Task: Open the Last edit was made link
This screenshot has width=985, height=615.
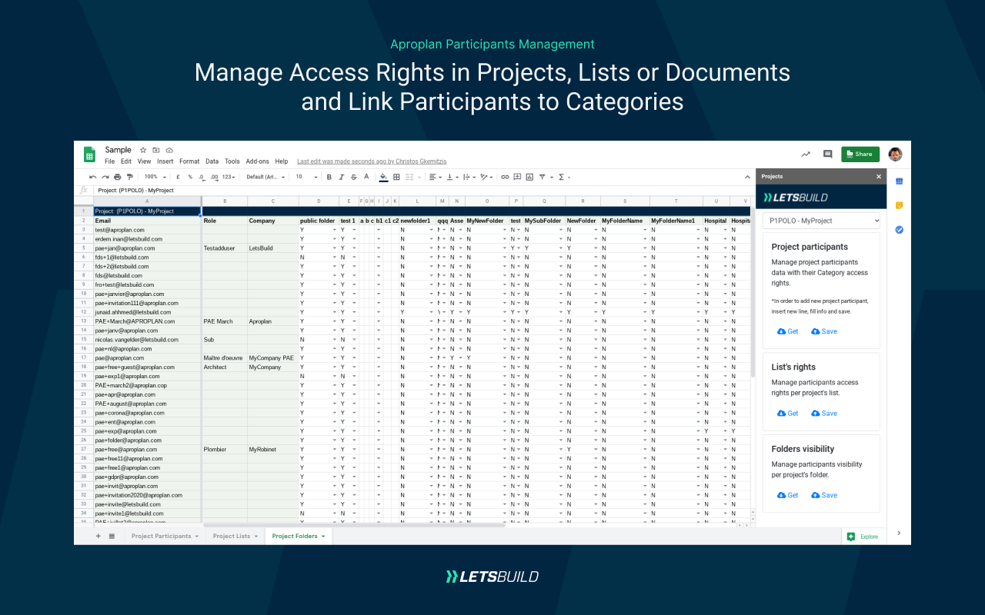Action: point(372,161)
